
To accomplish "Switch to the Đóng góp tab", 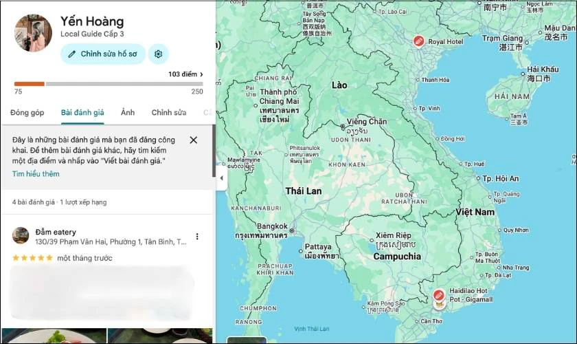I will (x=27, y=112).
